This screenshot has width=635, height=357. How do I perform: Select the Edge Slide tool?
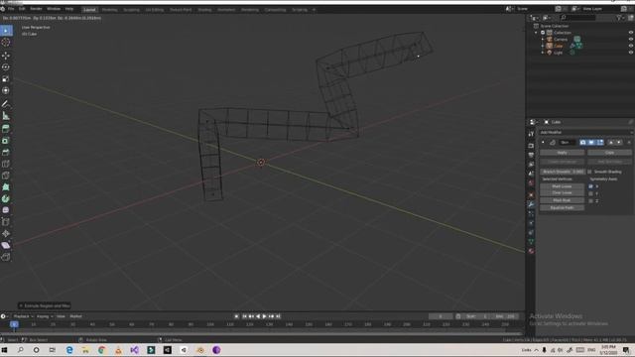(x=6, y=222)
